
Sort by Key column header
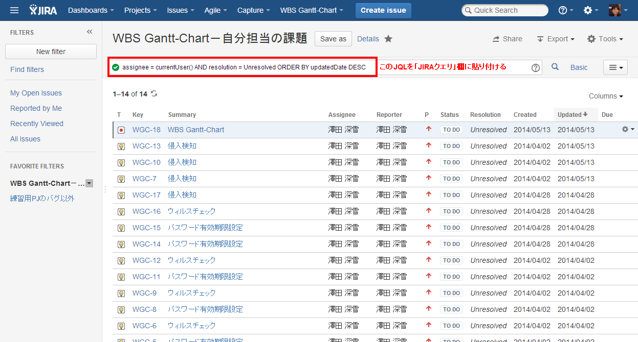pos(138,115)
